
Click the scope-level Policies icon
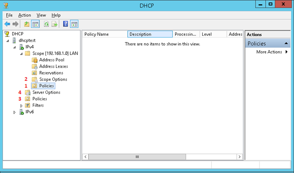click(x=34, y=86)
